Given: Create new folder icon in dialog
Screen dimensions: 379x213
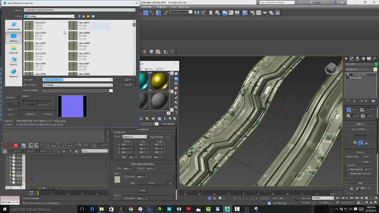Looking at the screenshot, I should point(88,16).
